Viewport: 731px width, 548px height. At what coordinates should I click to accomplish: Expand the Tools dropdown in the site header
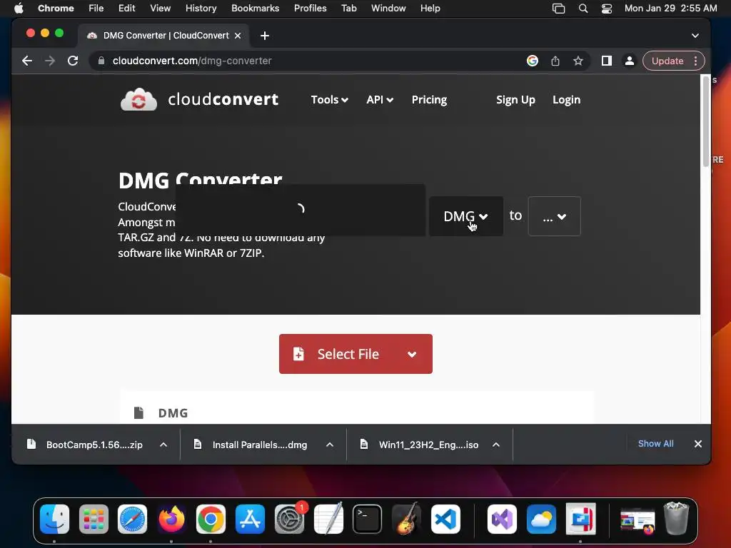point(329,100)
